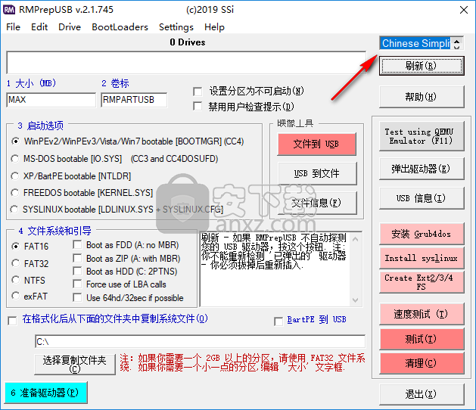Click the scroll-up arrow in the description box
Viewport: 476px width, 410px height.
(x=356, y=240)
